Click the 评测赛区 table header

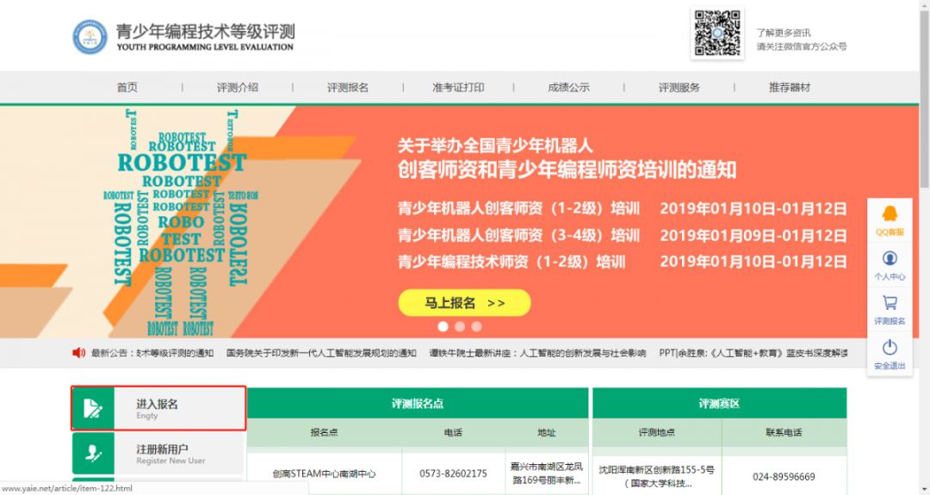(x=719, y=404)
